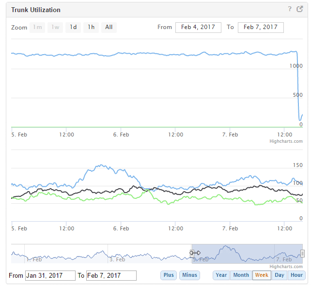Switch to the Year range tab
Image resolution: width=311 pixels, height=286 pixels.
[221, 275]
